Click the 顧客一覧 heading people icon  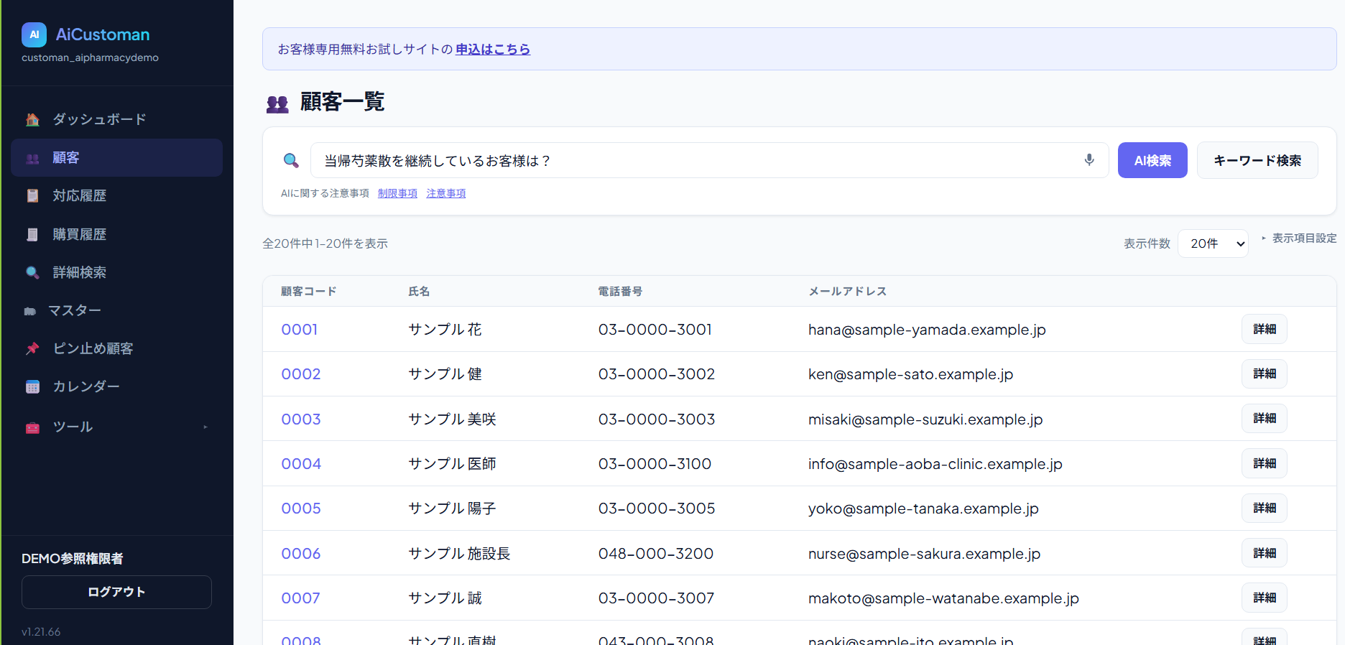tap(277, 104)
